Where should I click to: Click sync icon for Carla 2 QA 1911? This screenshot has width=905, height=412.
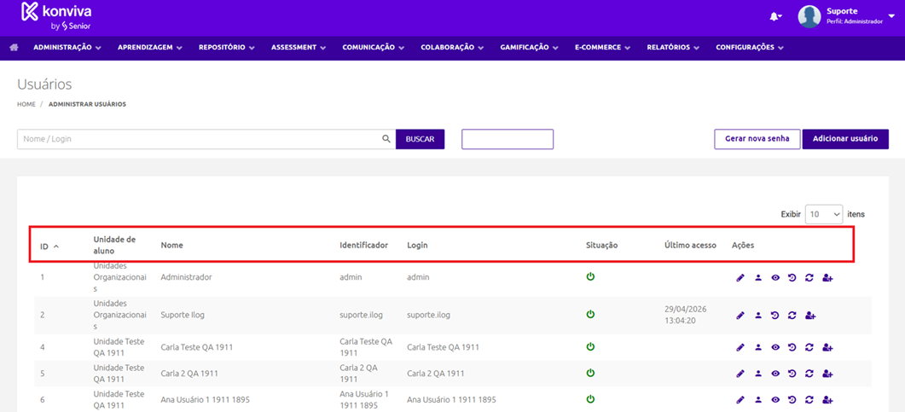pos(809,374)
